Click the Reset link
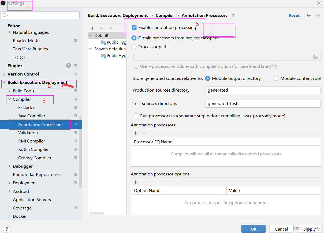The width and height of the screenshot is (324, 233). coord(294,15)
